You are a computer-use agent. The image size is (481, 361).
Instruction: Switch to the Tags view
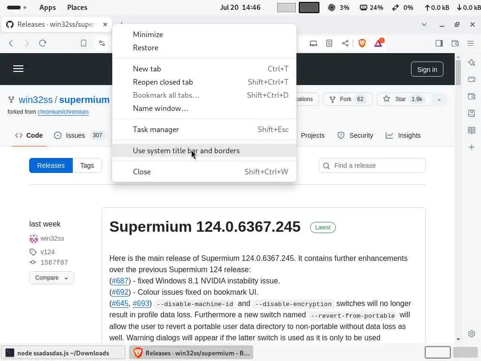[87, 165]
